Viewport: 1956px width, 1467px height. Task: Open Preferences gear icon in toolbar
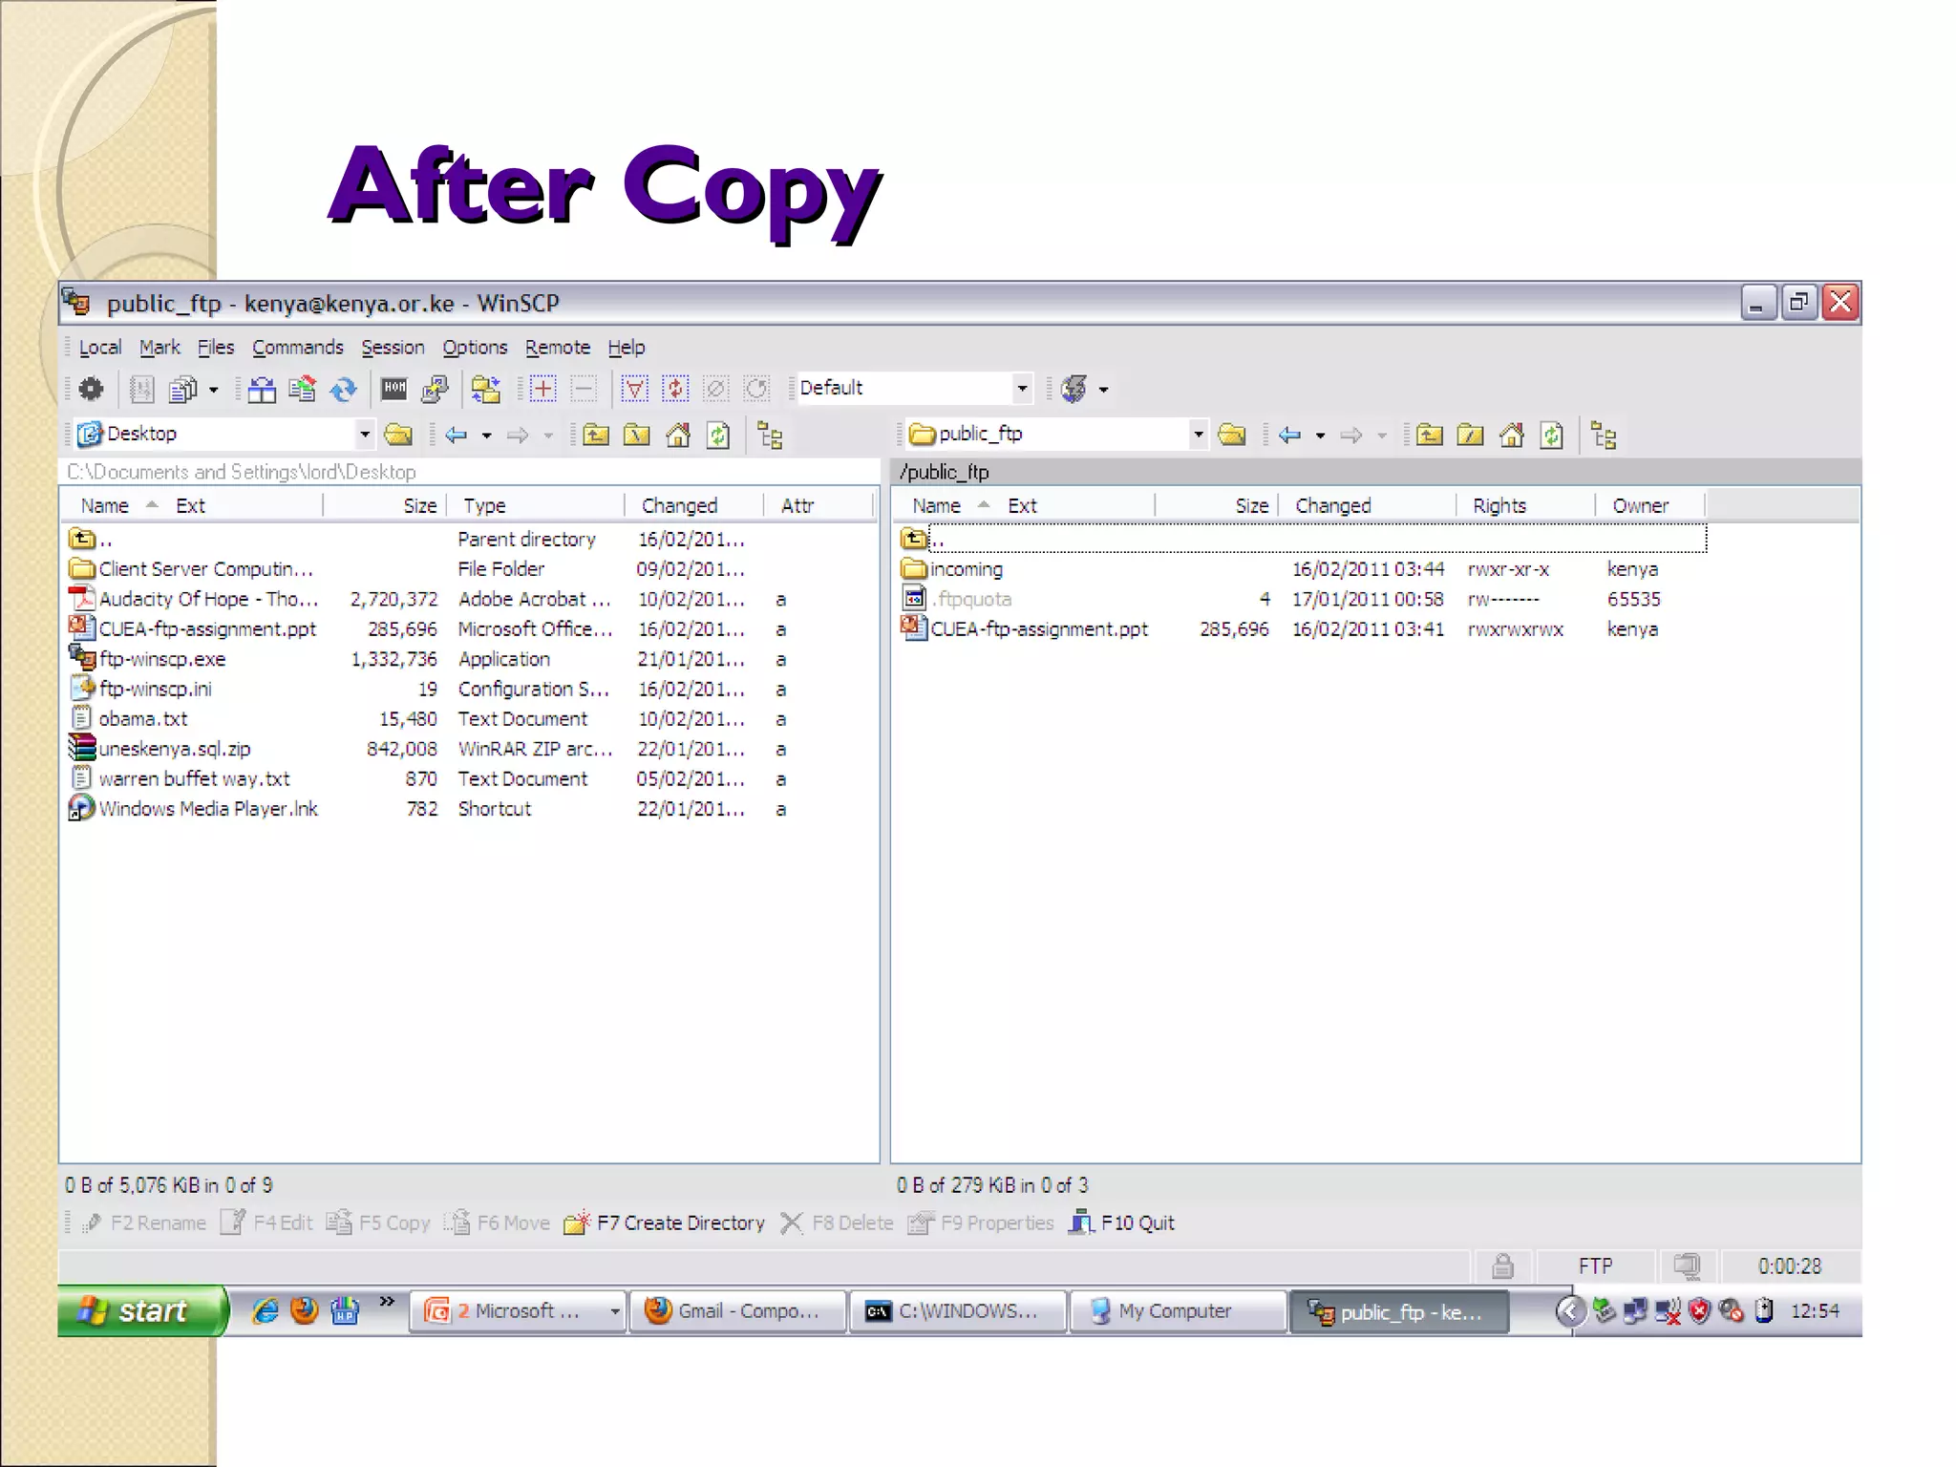point(91,389)
